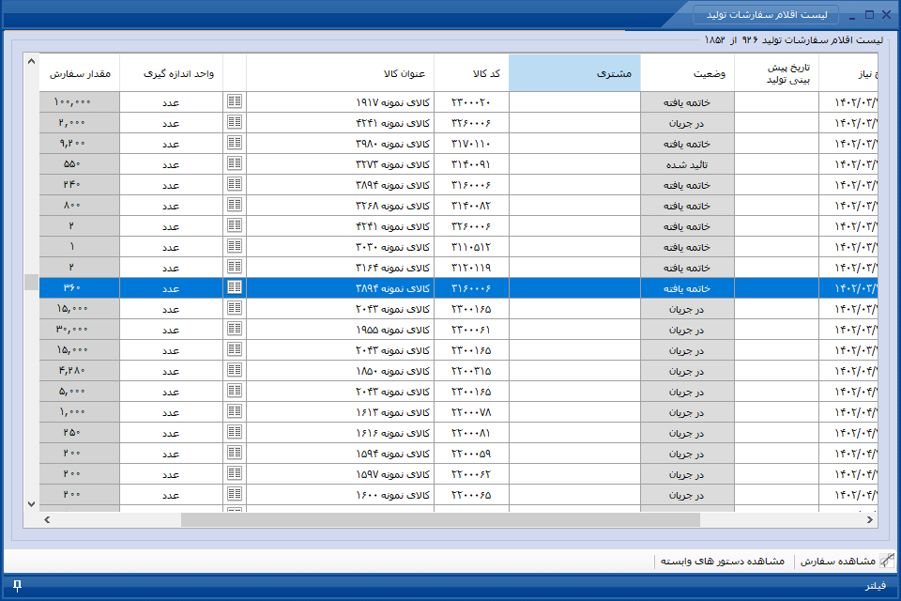901x601 pixels.
Task: Open the فیلتر panel
Action: pos(875,585)
